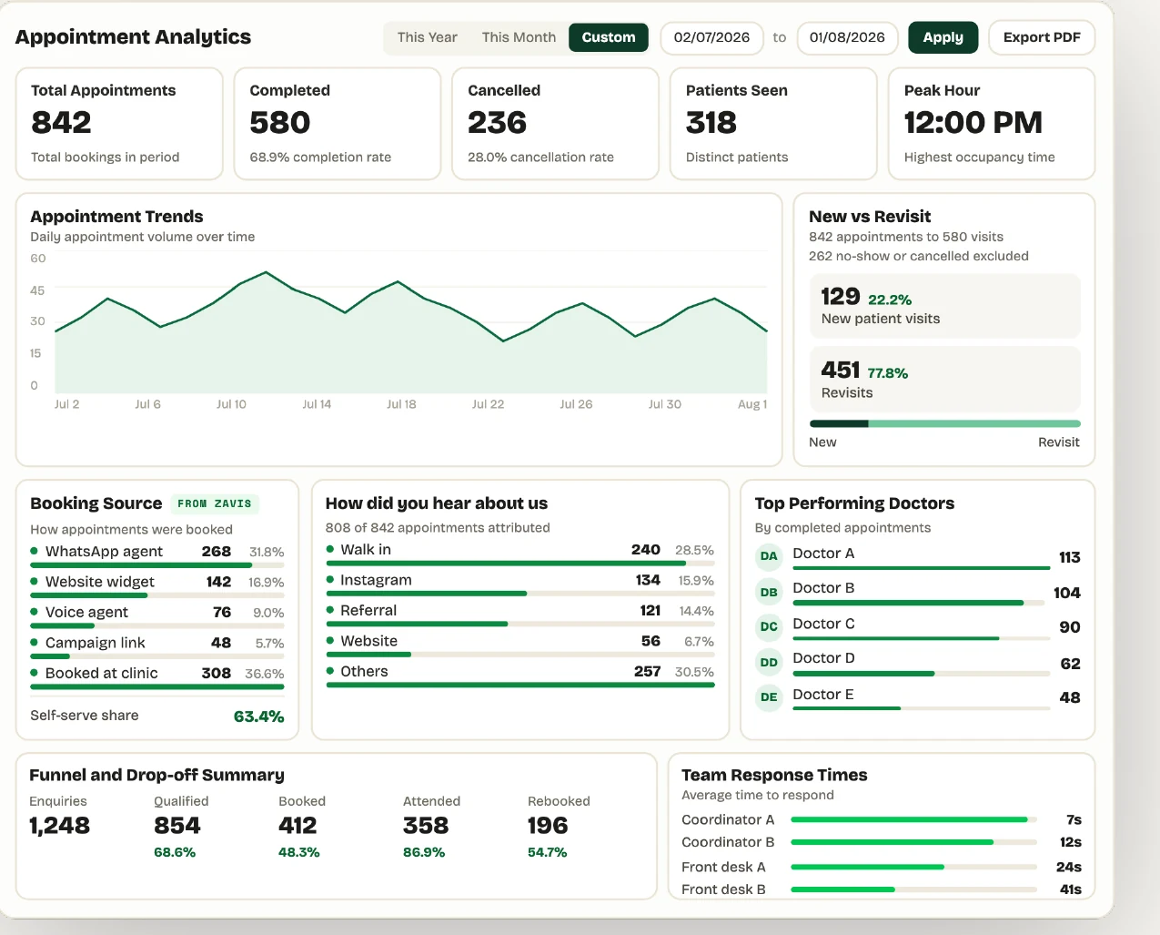1160x935 pixels.
Task: Export the report as PDF
Action: pyautogui.click(x=1042, y=37)
